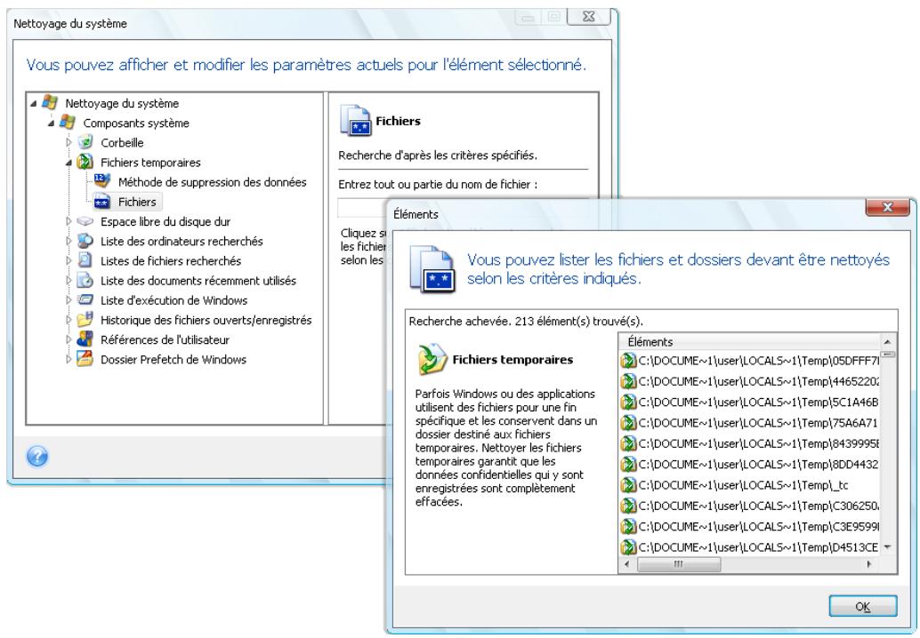The width and height of the screenshot is (920, 638).
Task: Click 'Recherche achevée. 213 élément(s) trouvé(s).' status text
Action: pyautogui.click(x=526, y=321)
